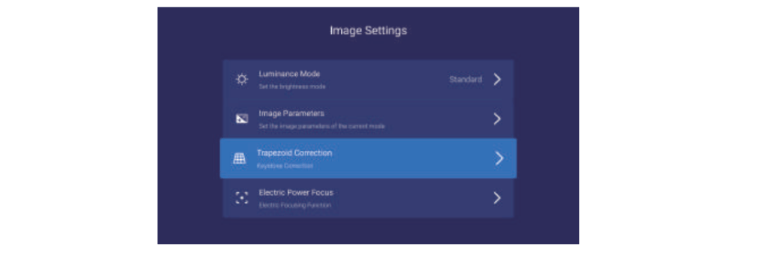Click the trapezoid grid icon for keystone correction
Image resolution: width=769 pixels, height=280 pixels.
(x=240, y=158)
